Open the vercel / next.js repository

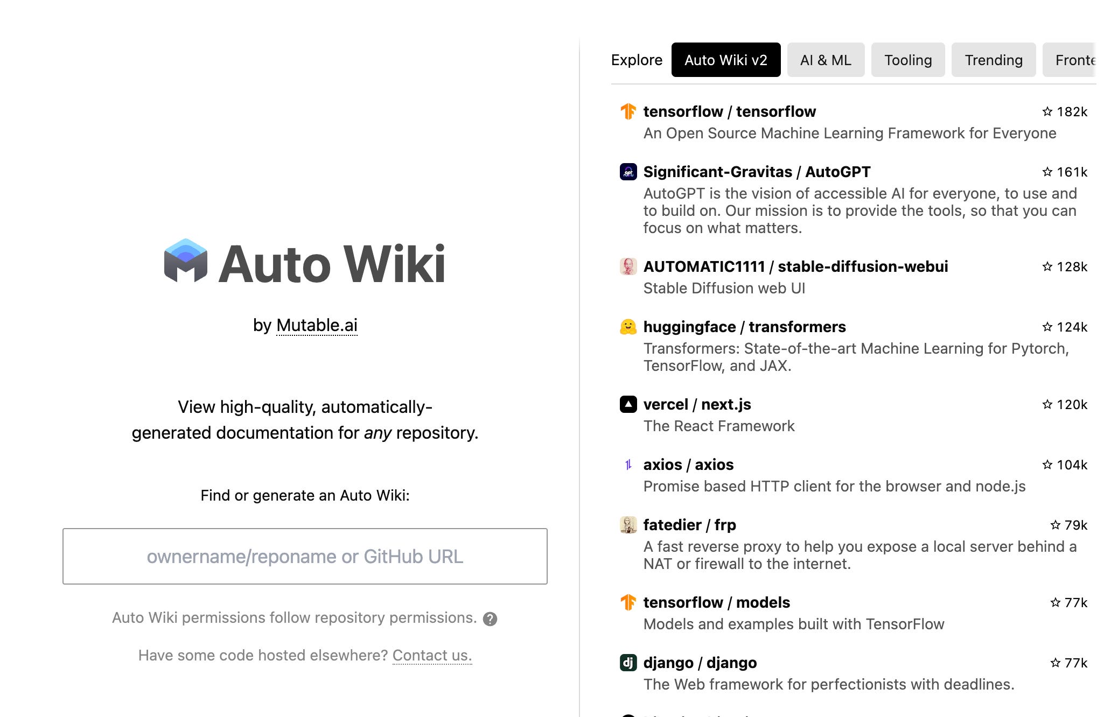coord(697,404)
